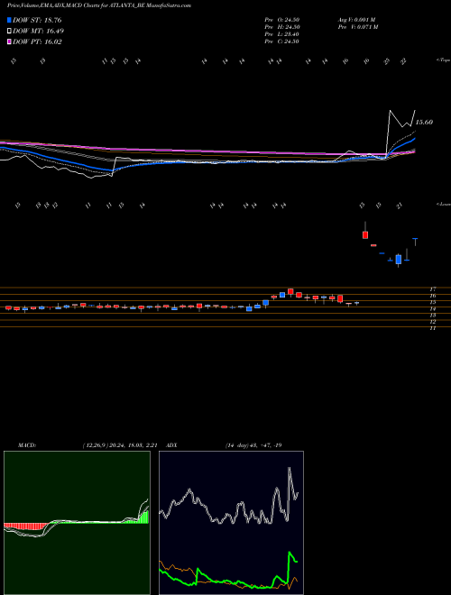Click the MACD '(12,26,9) 20.24, 18.03, 2.21' values
Image resolution: width=451 pixels, height=595 pixels.
pos(119,445)
